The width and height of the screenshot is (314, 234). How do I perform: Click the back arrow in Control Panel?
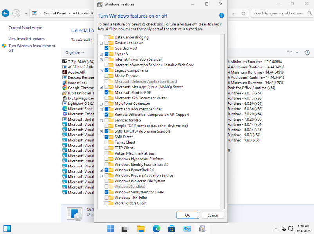(x=5, y=13)
